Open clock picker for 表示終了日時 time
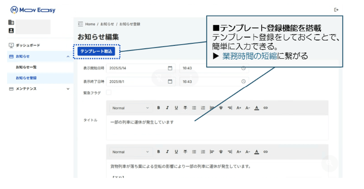The height and width of the screenshot is (189, 364). (x=243, y=81)
